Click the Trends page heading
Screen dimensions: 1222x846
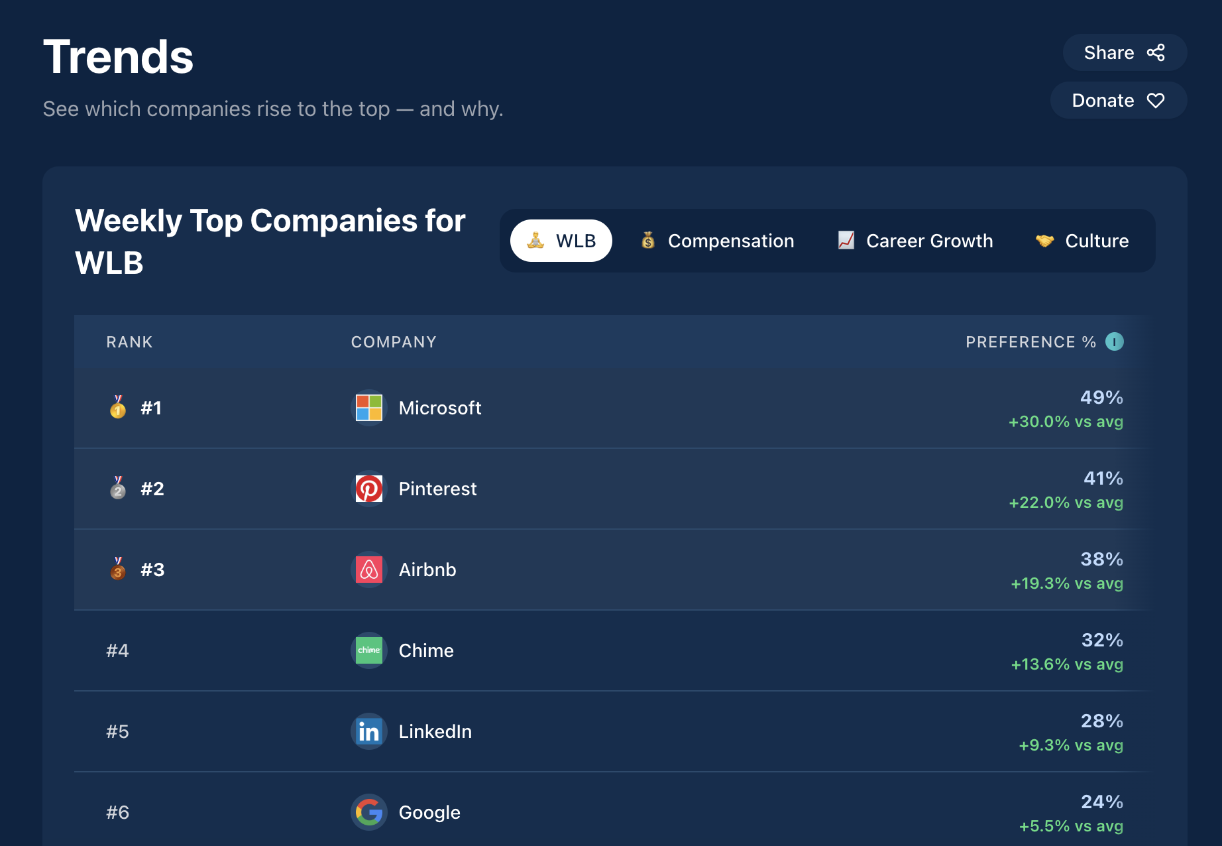pyautogui.click(x=118, y=57)
